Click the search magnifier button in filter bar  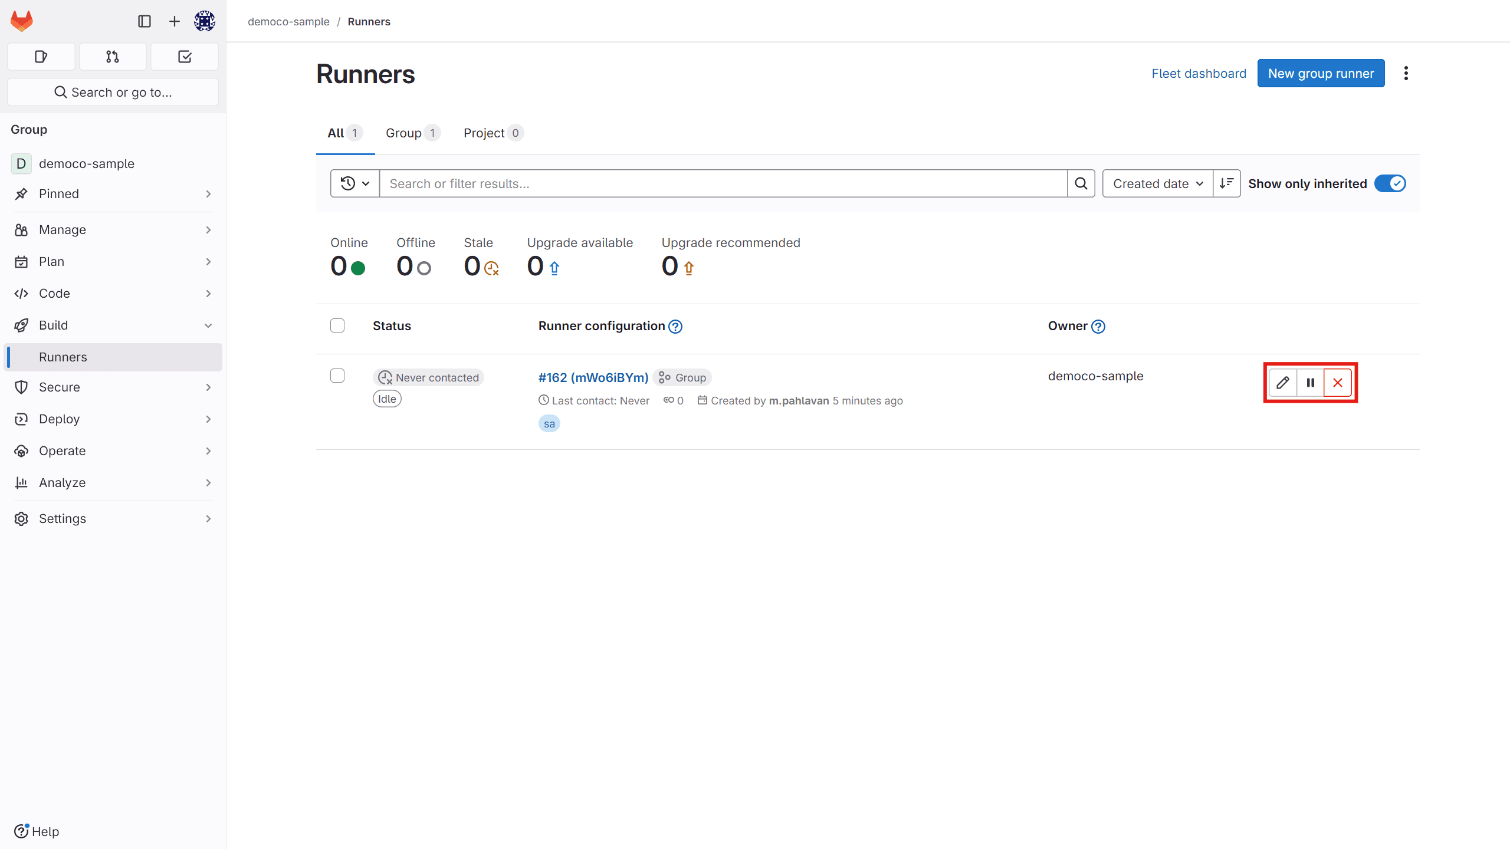tap(1081, 183)
